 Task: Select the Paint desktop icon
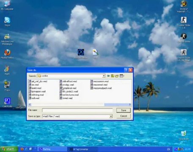point(7,70)
